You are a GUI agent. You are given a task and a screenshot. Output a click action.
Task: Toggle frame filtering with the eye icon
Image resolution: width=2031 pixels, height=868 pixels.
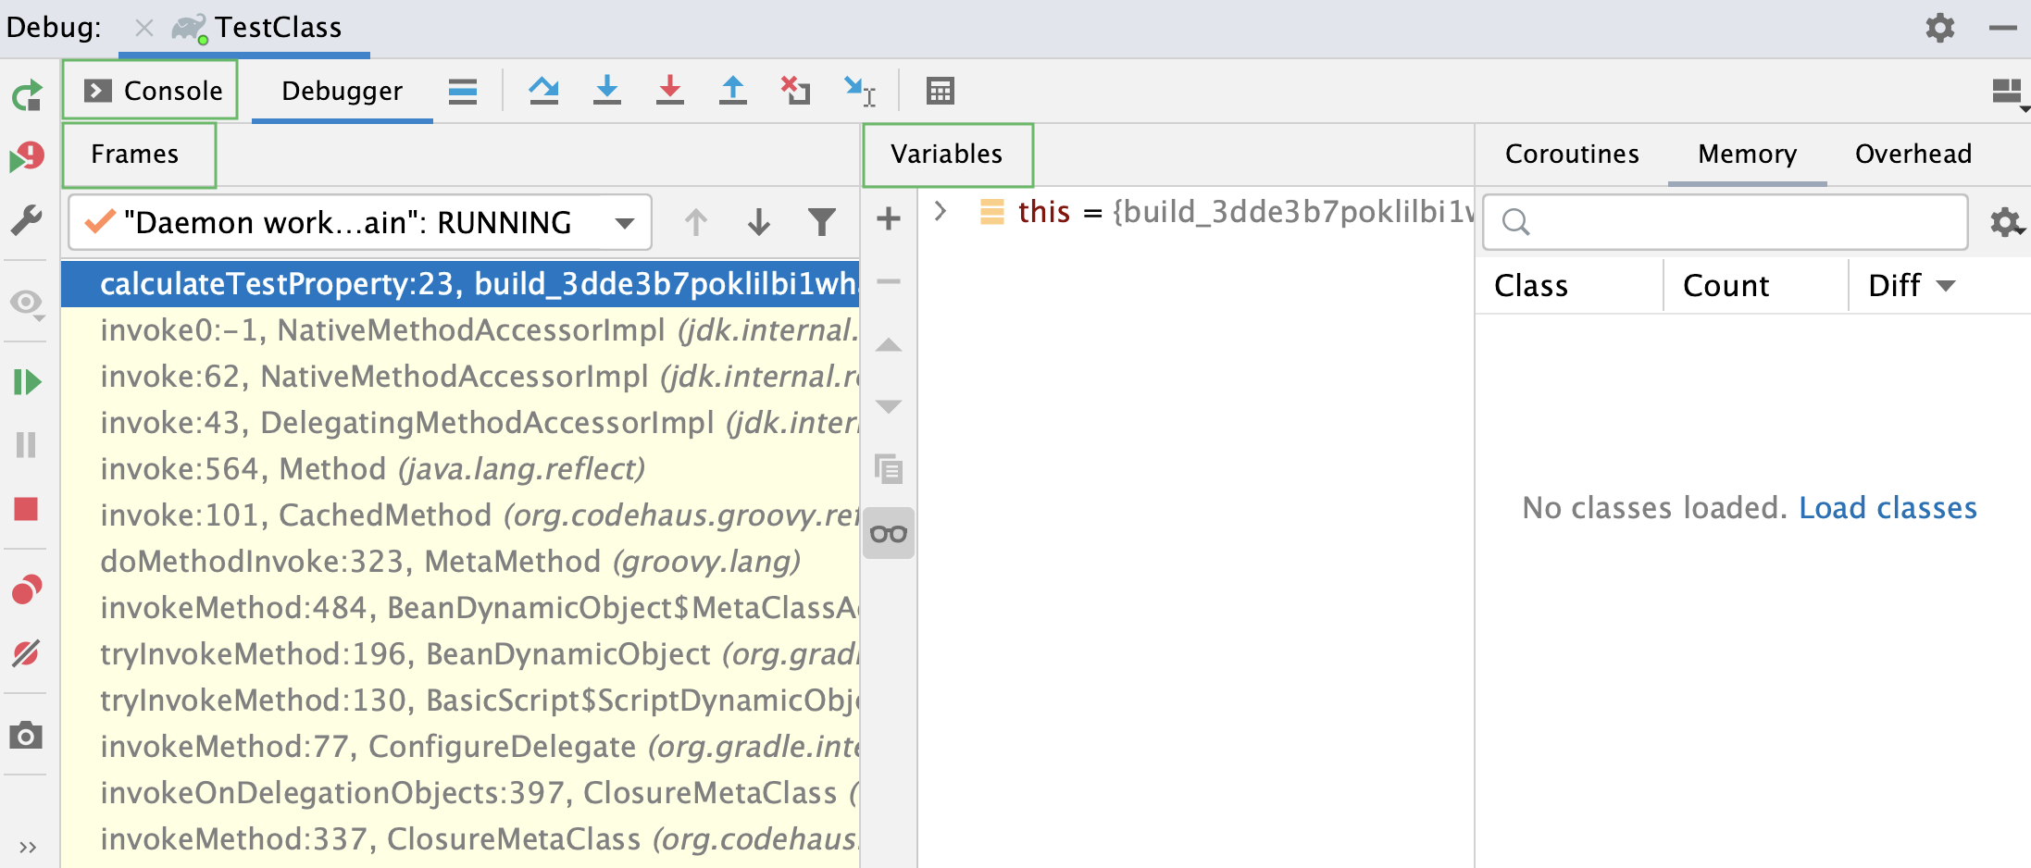click(25, 303)
